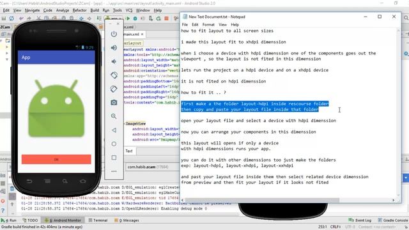Switch to TODO tool window tab
Image resolution: width=409 pixels, height=230 pixels.
pyautogui.click(x=30, y=220)
